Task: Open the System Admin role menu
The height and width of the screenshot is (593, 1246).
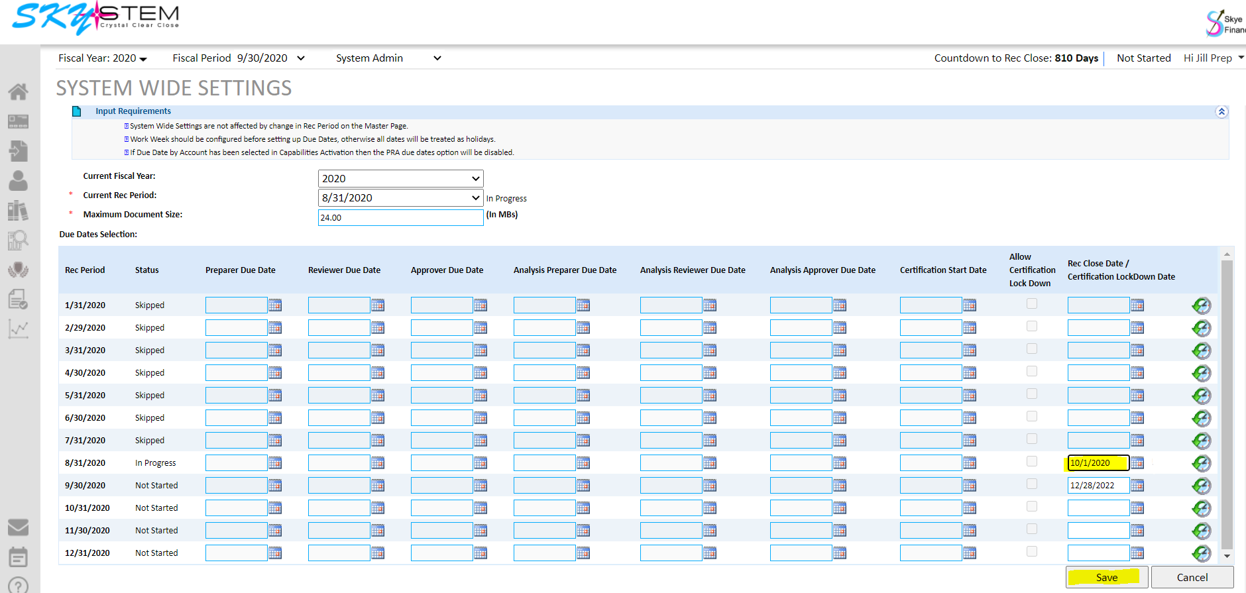Action: pyautogui.click(x=388, y=58)
